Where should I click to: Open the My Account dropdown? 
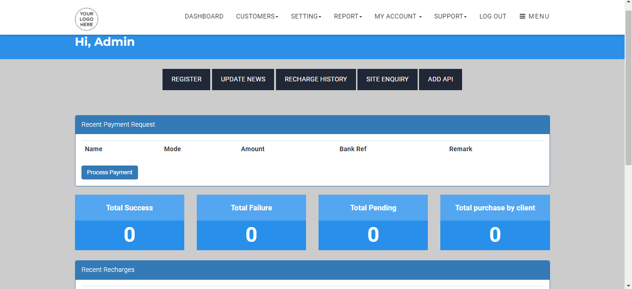tap(398, 16)
